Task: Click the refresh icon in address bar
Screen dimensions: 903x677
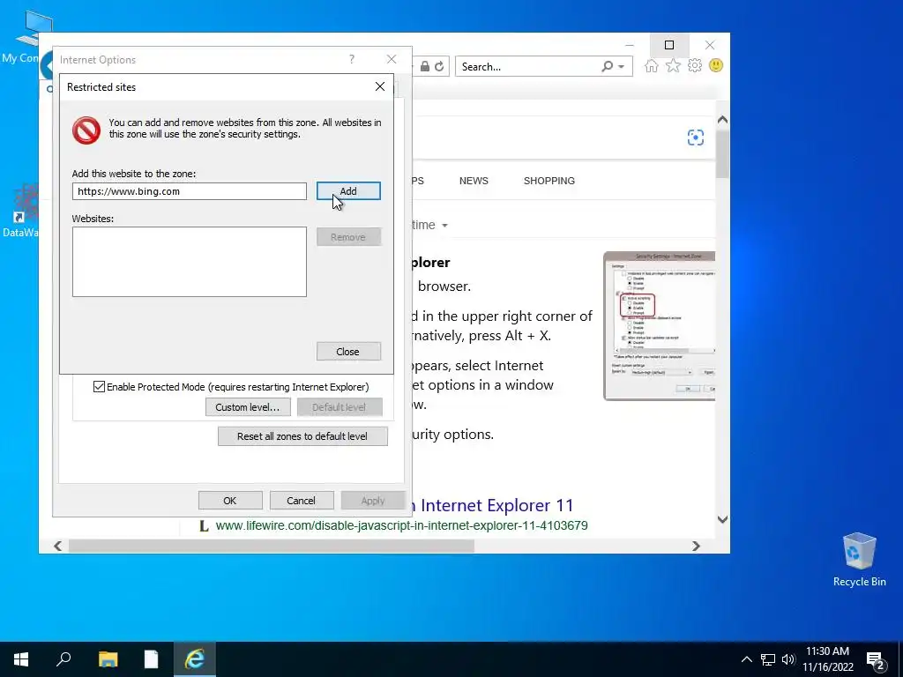Action: tap(439, 67)
